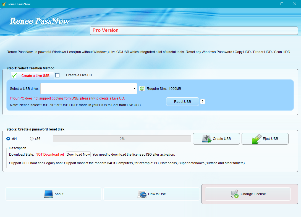The width and height of the screenshot is (301, 217).
Task: Close the Renee PassNow window
Action: 294,4
